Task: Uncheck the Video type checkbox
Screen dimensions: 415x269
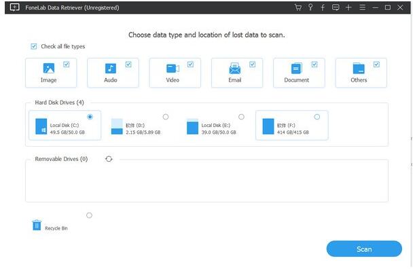Action: pos(190,65)
